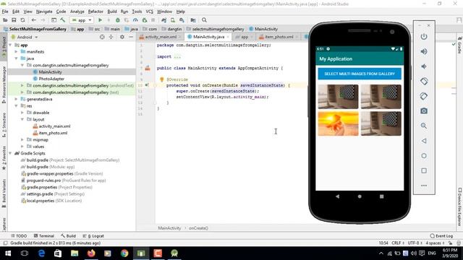The width and height of the screenshot is (463, 260).
Task: Click emulator volume down icon
Action: tap(424, 66)
